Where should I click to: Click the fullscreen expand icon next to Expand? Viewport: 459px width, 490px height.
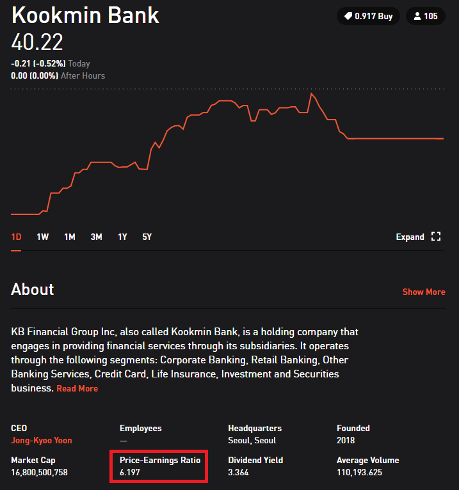click(x=436, y=237)
